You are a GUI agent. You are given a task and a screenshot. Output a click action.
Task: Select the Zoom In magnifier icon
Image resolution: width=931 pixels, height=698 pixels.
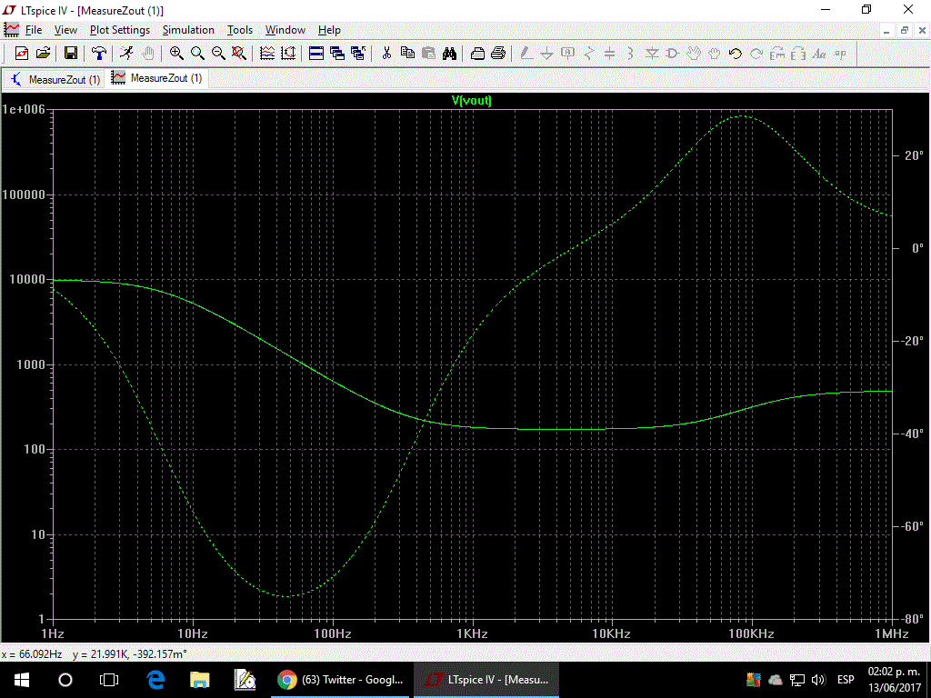(x=176, y=54)
